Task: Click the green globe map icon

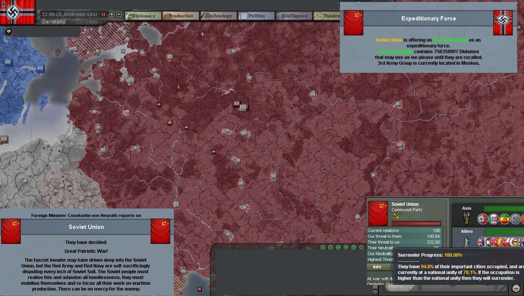Action: 346,247
